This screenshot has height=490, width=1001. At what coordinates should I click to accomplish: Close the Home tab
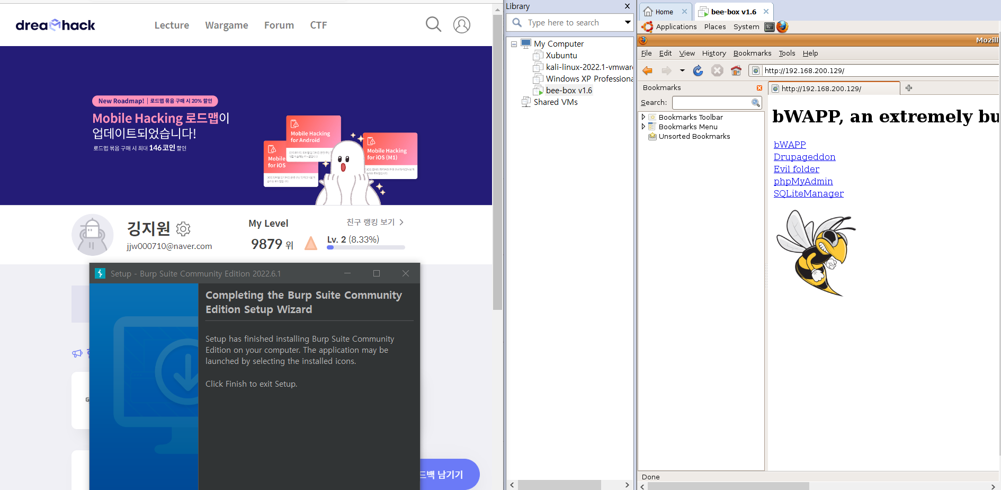coord(684,12)
